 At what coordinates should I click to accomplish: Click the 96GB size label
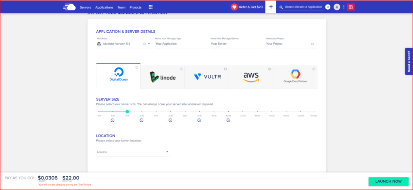286,116
